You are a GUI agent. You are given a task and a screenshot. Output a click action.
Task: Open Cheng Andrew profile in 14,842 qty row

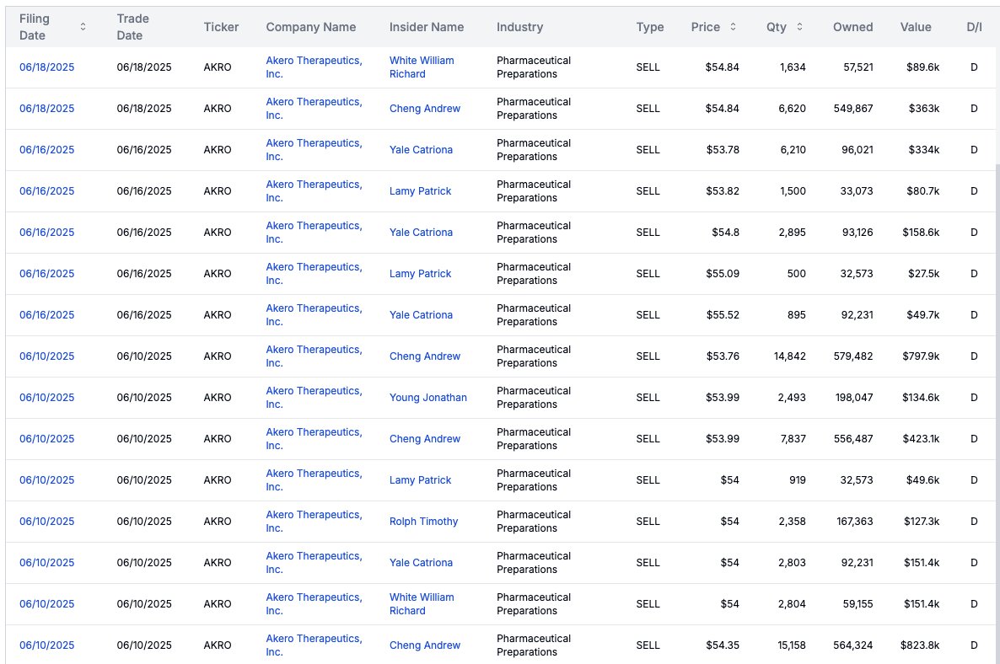pos(425,356)
